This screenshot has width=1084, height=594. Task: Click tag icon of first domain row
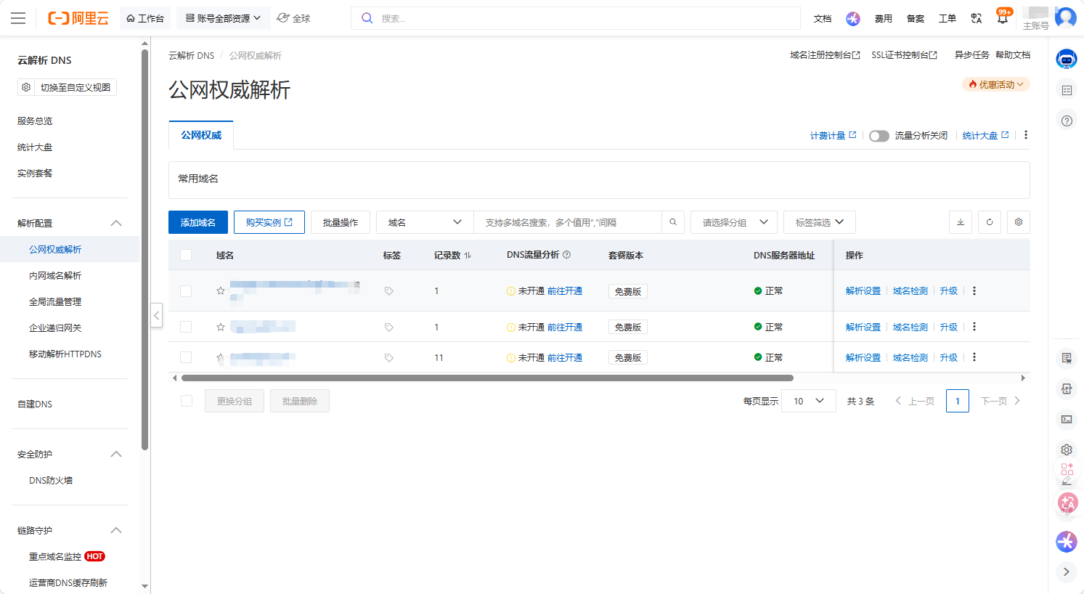(x=389, y=290)
